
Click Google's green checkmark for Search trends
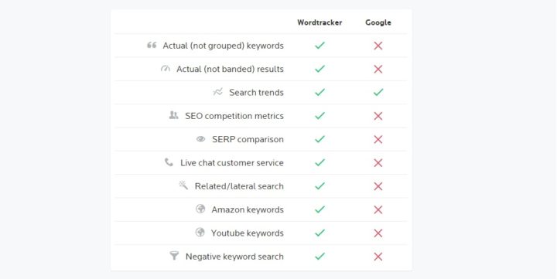click(378, 92)
